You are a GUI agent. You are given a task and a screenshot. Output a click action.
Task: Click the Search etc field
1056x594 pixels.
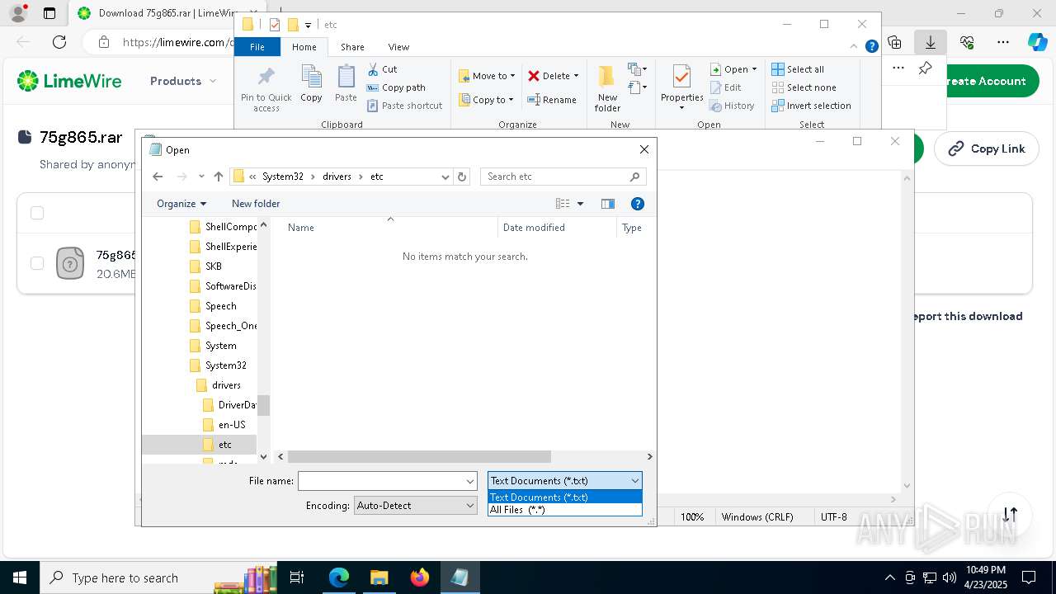click(563, 177)
